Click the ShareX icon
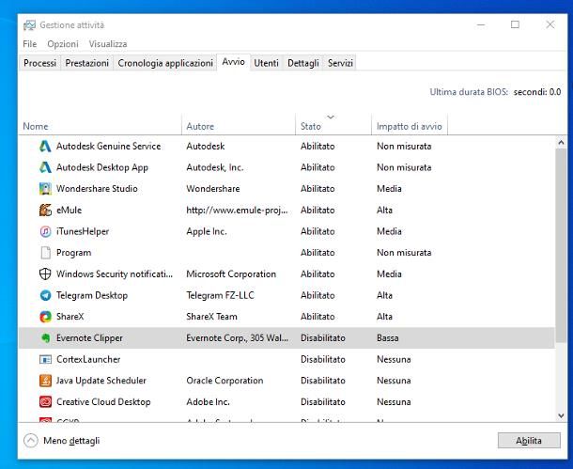 click(x=45, y=317)
